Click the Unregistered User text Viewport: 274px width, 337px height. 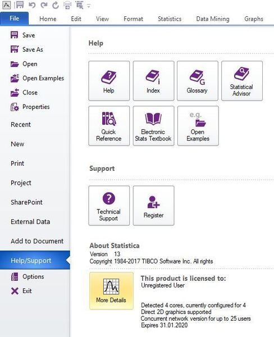(x=163, y=285)
